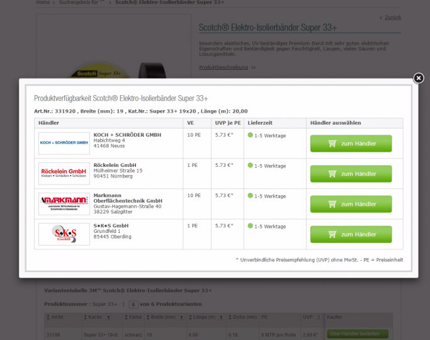The image size is (430, 340).
Task: Open the Röckelein GmbH logo thumbnail
Action: tap(64, 173)
